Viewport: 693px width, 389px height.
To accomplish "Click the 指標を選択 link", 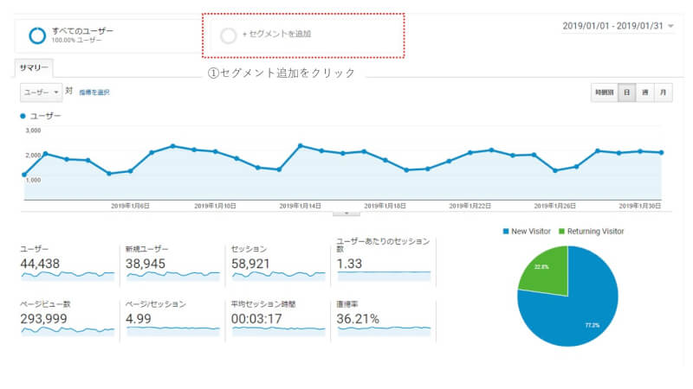I will click(x=94, y=92).
